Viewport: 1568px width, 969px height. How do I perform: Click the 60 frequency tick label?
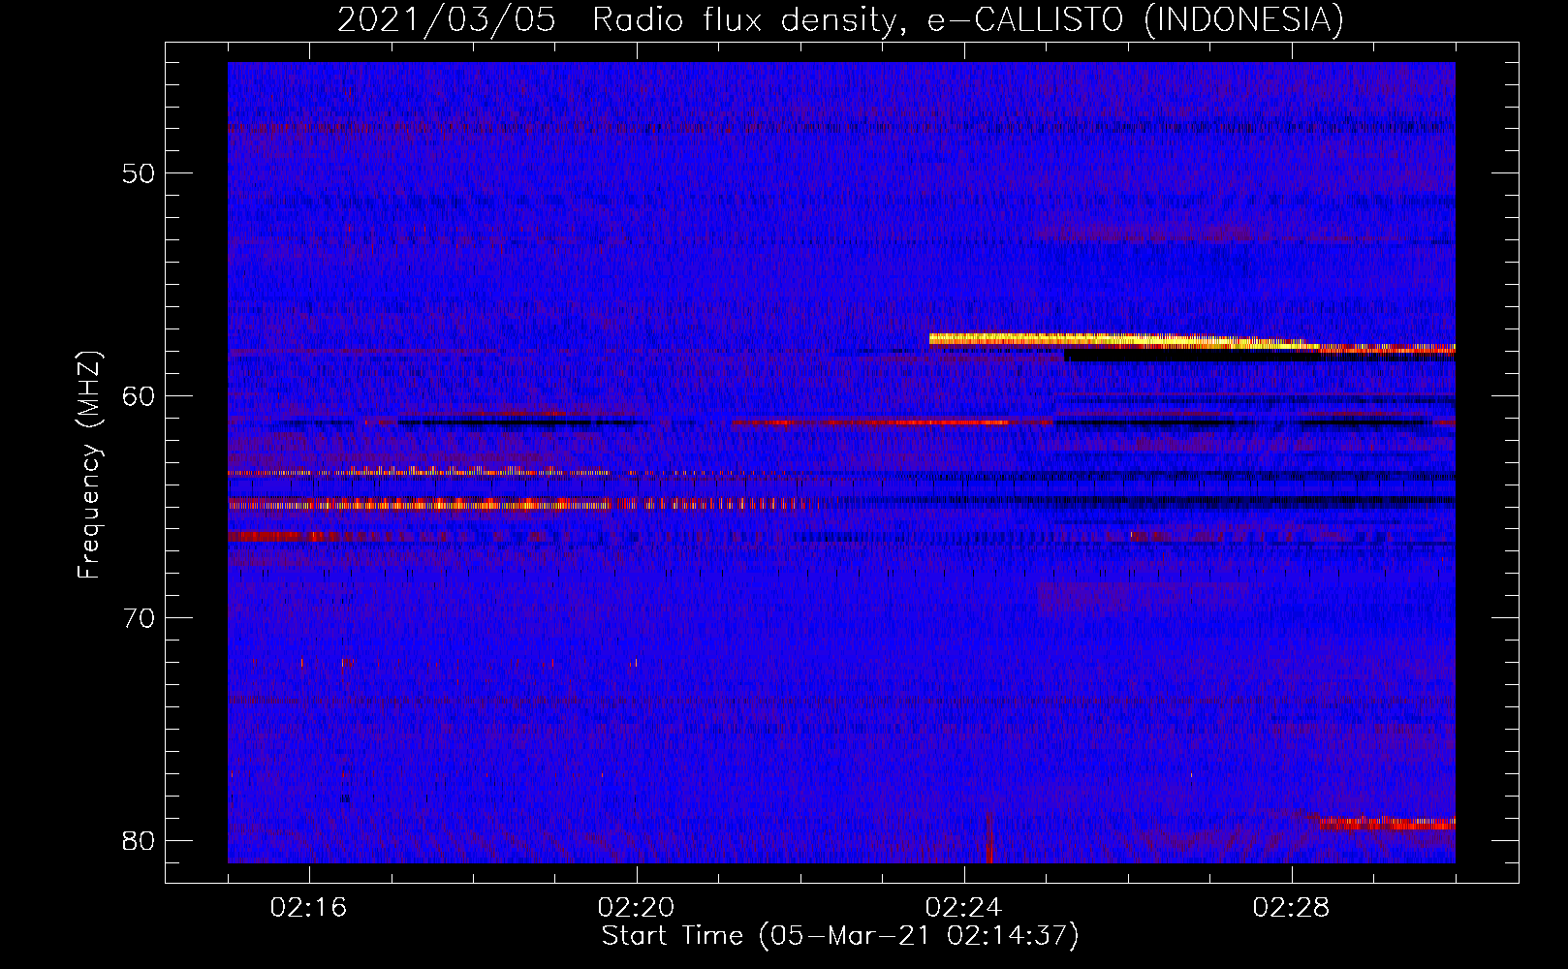pos(139,395)
